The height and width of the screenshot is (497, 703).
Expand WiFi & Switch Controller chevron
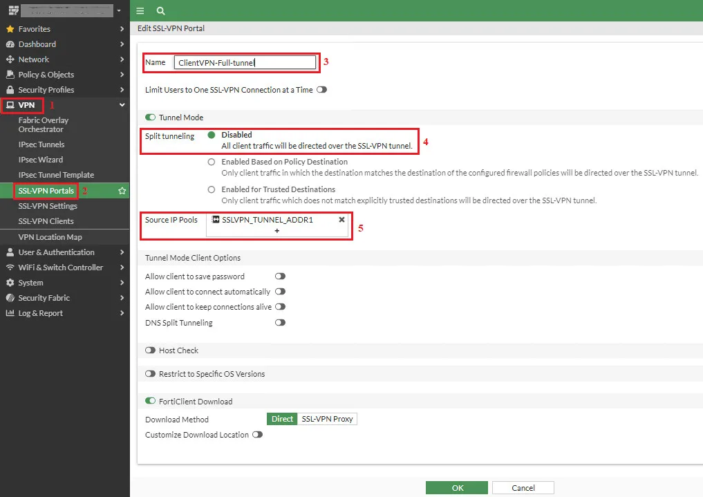122,268
